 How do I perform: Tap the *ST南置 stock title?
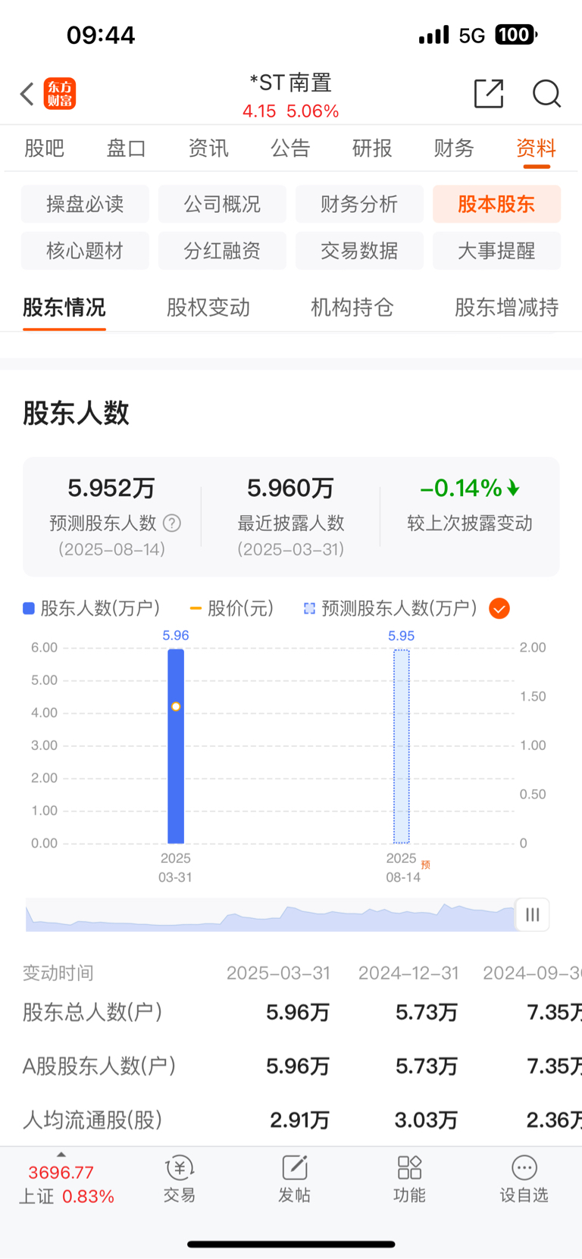[290, 83]
